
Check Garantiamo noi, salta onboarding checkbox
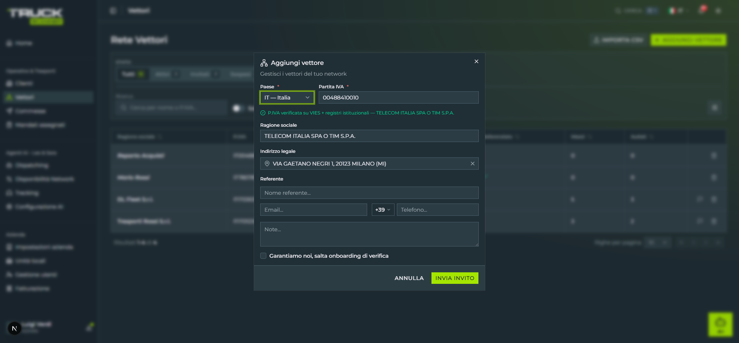pyautogui.click(x=263, y=256)
